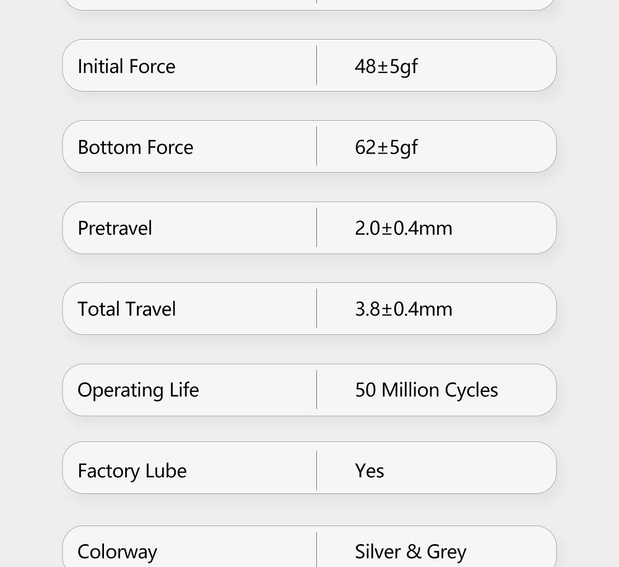This screenshot has width=619, height=567.
Task: Click the Operating Life label
Action: (138, 390)
